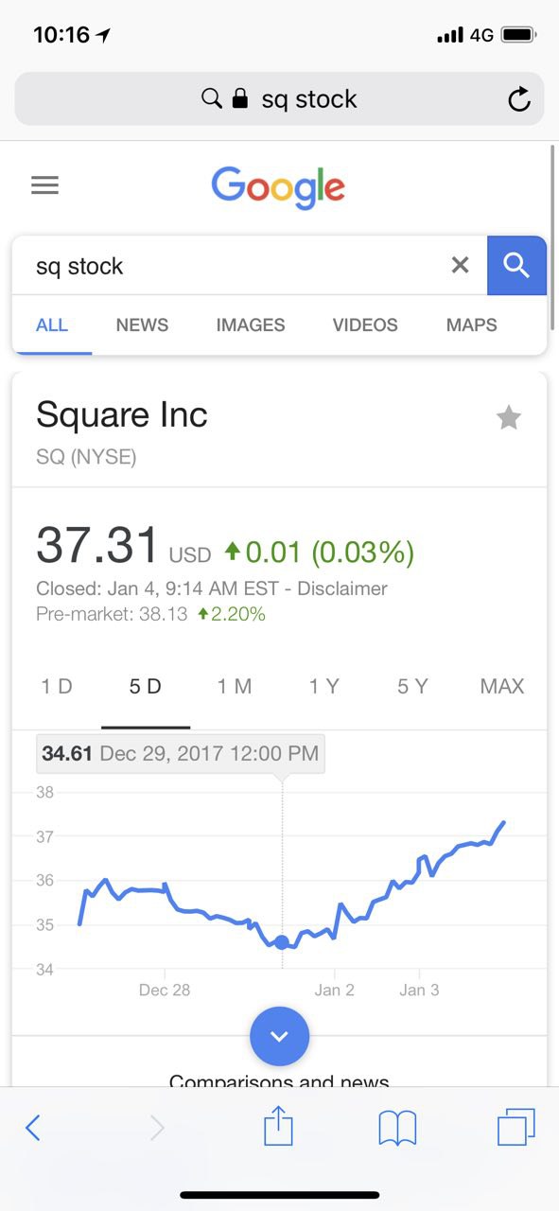Viewport: 559px width, 1211px height.
Task: Show the 1 Y stock chart
Action: (x=323, y=687)
